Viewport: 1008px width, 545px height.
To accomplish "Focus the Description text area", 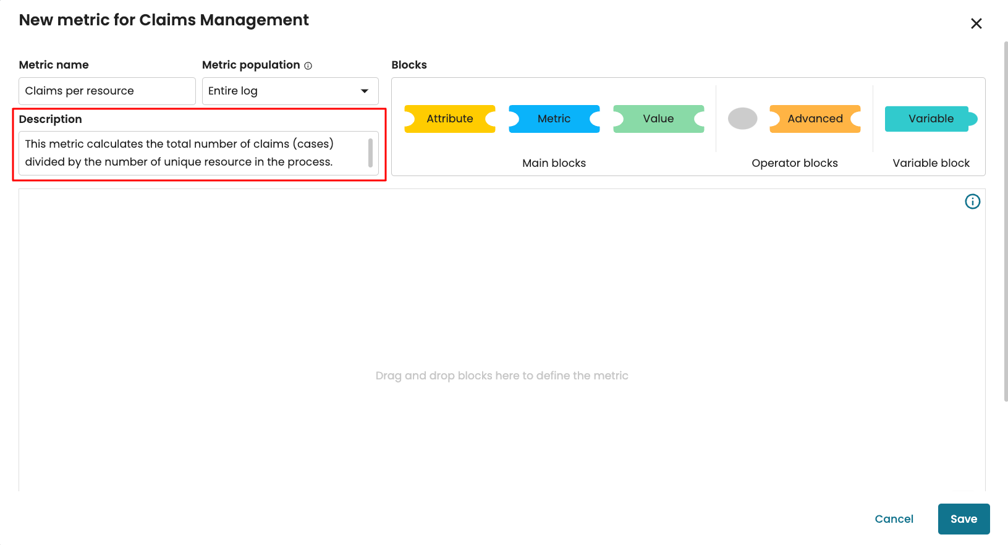I will [192, 153].
